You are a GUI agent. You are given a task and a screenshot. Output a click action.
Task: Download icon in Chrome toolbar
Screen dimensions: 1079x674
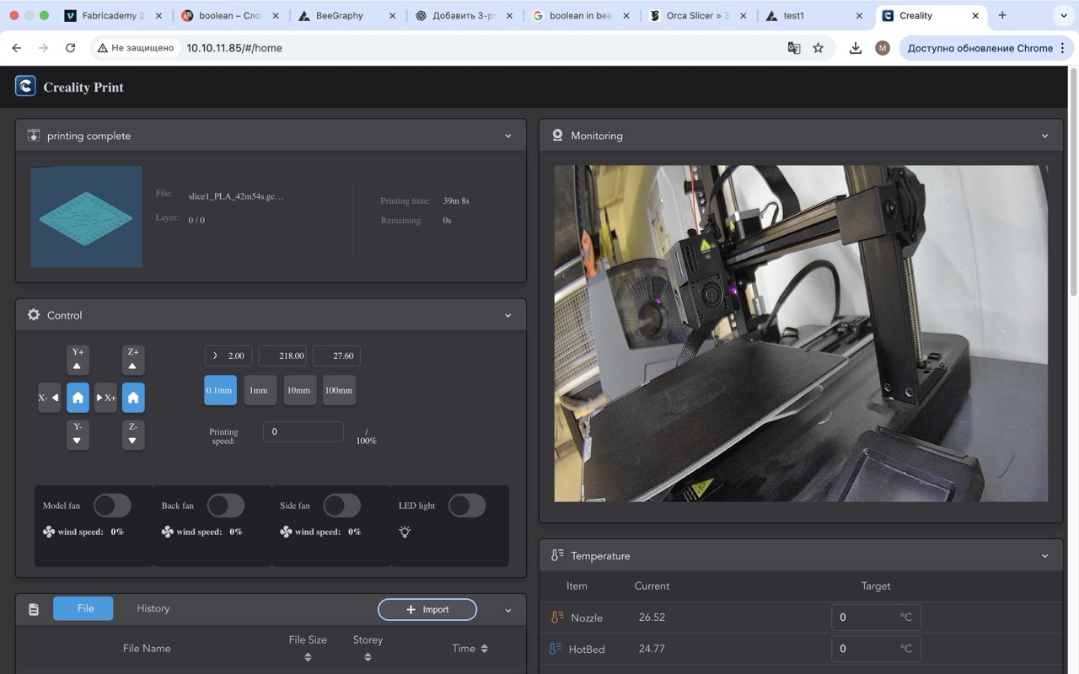(x=855, y=48)
